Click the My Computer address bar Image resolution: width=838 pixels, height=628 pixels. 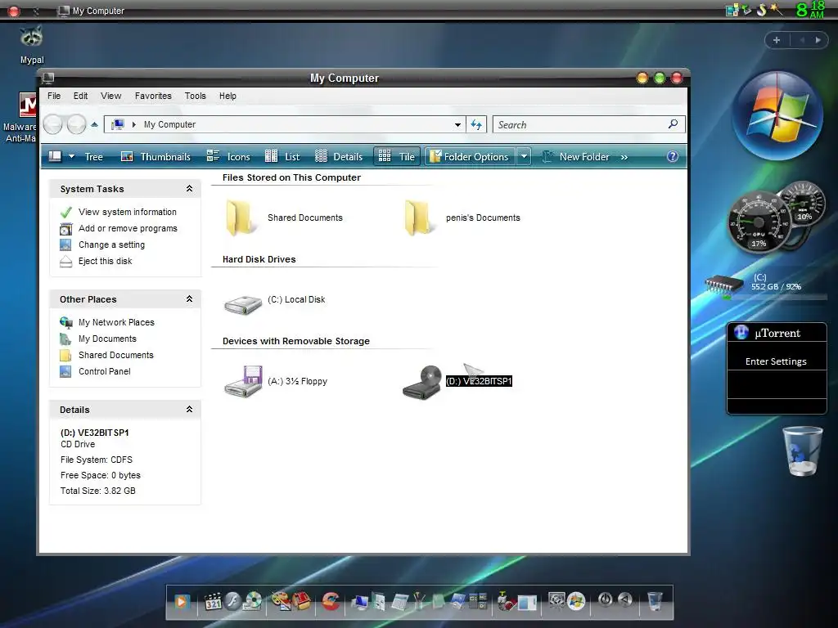click(x=285, y=124)
